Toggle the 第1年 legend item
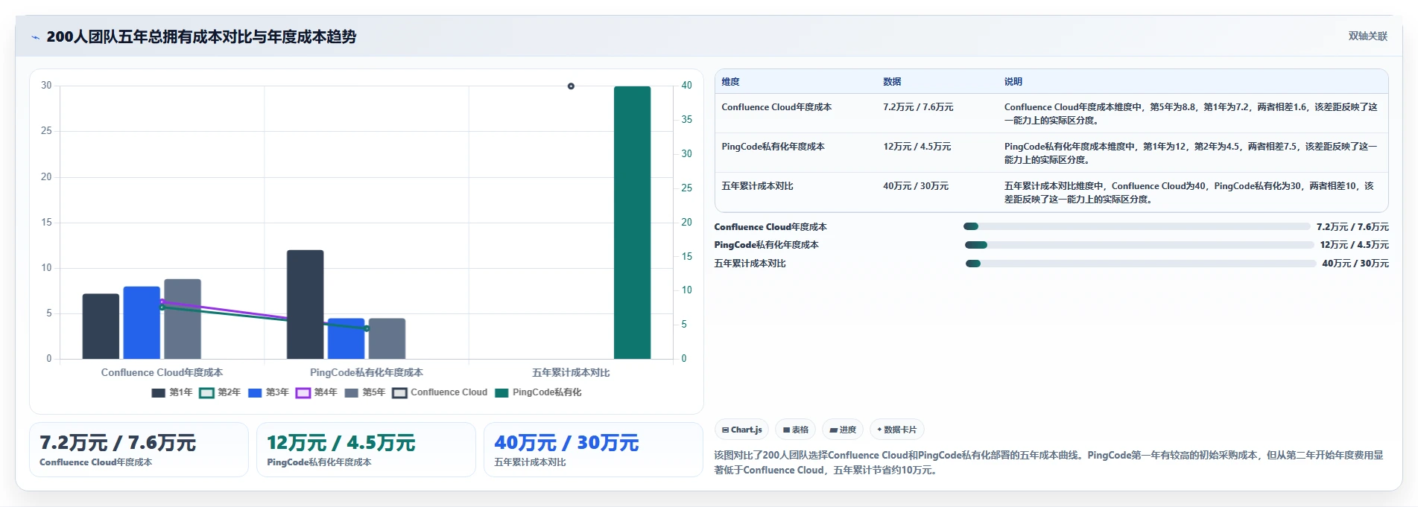This screenshot has height=507, width=1418. point(172,392)
